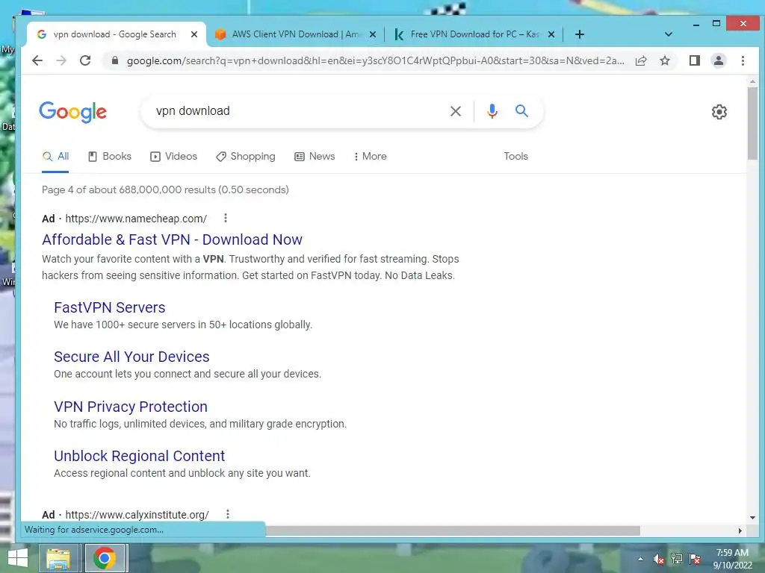Open Chrome's three-dot menu
The width and height of the screenshot is (765, 573).
click(x=743, y=60)
